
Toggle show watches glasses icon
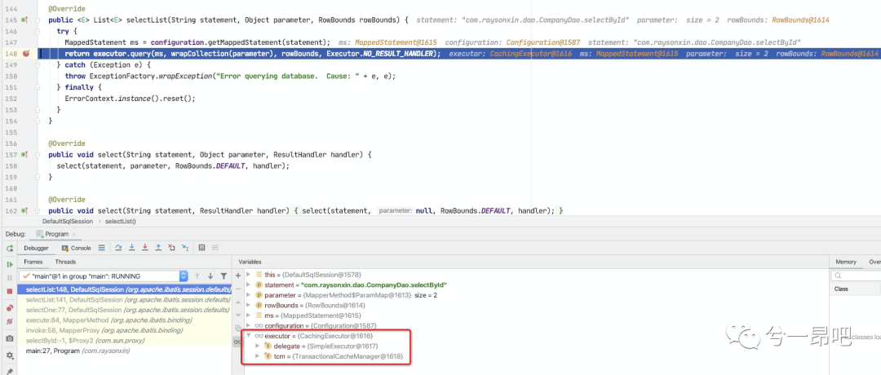pyautogui.click(x=237, y=342)
